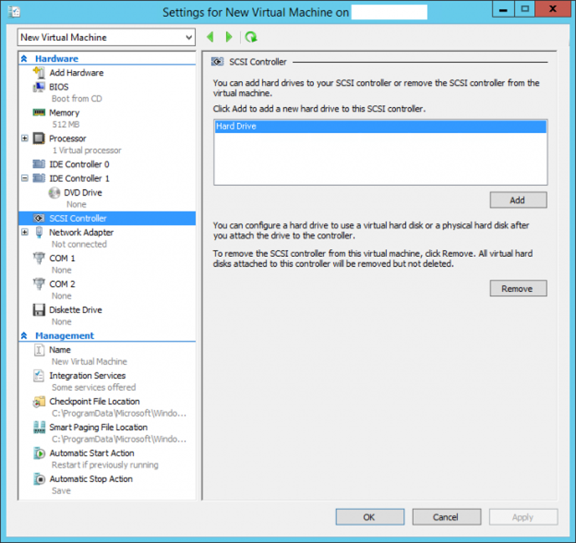The image size is (576, 543).
Task: Click the Diskette Drive floppy icon
Action: [x=39, y=310]
